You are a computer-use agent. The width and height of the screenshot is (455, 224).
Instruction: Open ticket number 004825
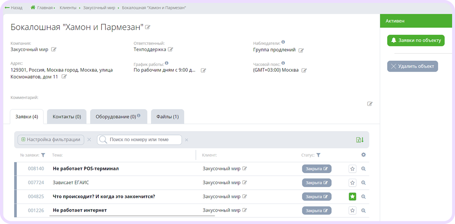pos(36,196)
